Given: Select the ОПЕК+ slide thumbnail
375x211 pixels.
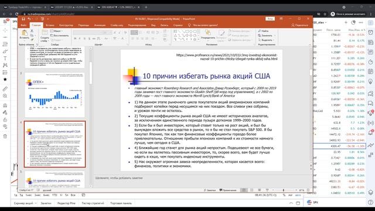Looking at the screenshot, I should tap(54, 94).
